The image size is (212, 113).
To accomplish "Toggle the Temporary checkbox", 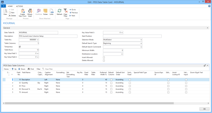I will (20, 47).
